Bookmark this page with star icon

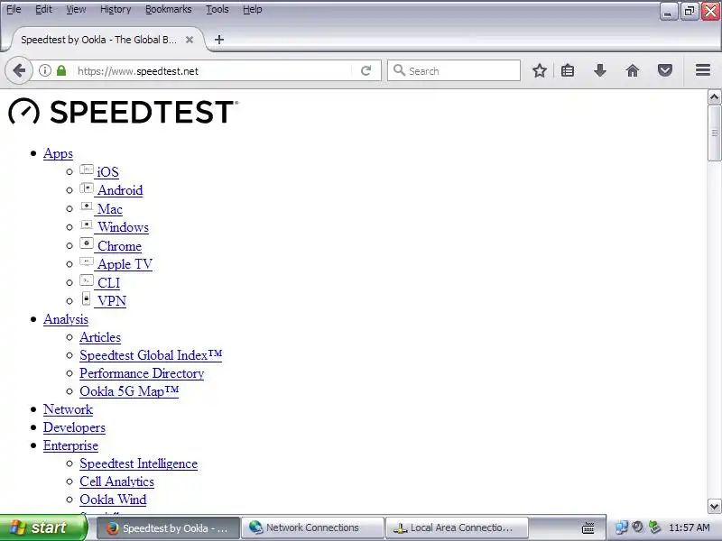[x=540, y=71]
